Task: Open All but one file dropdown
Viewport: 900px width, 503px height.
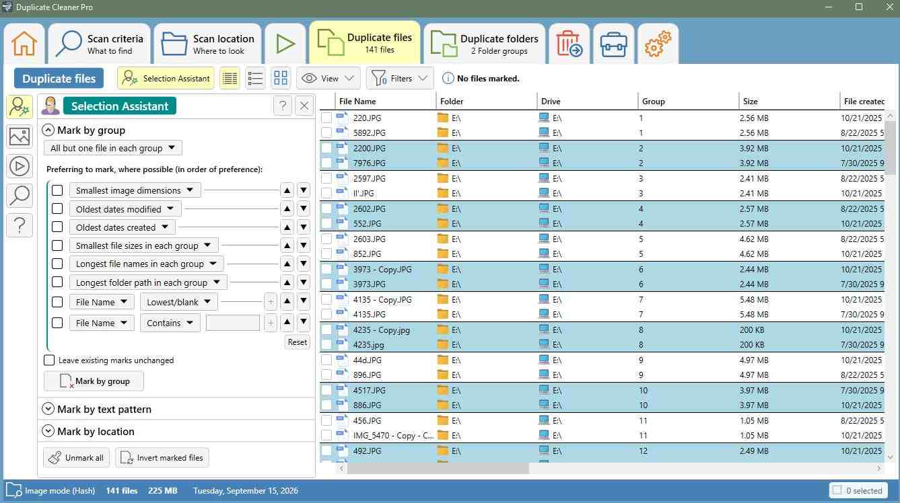Action: [113, 148]
